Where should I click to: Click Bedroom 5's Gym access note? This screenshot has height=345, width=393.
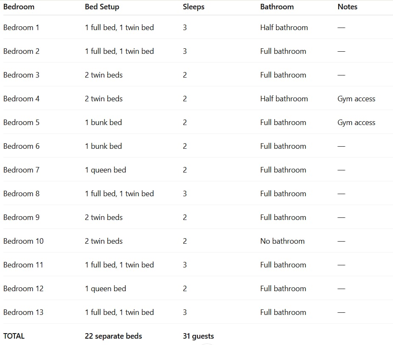point(356,122)
